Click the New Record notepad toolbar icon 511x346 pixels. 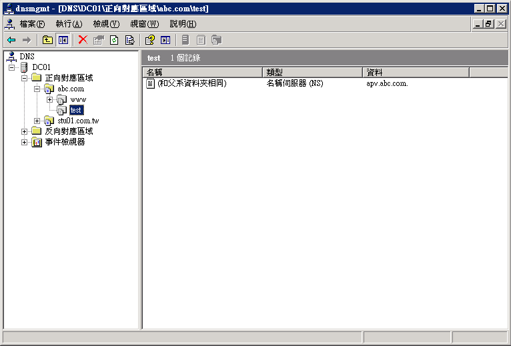201,40
